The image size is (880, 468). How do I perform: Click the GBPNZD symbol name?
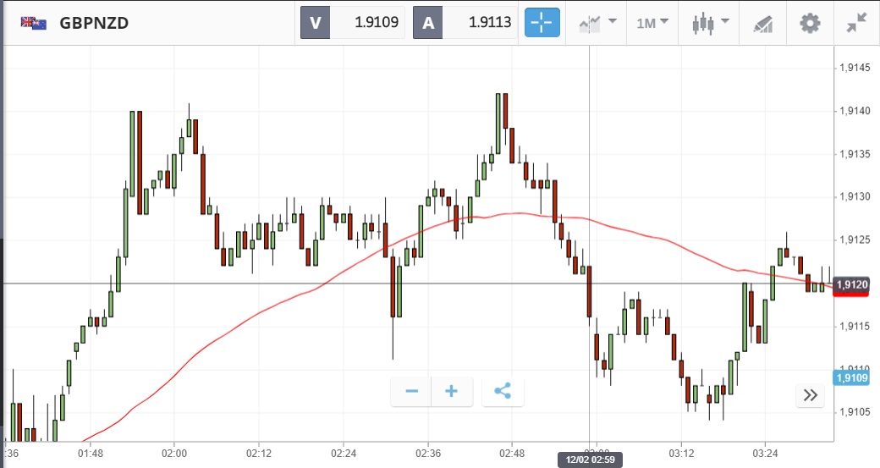tap(94, 23)
